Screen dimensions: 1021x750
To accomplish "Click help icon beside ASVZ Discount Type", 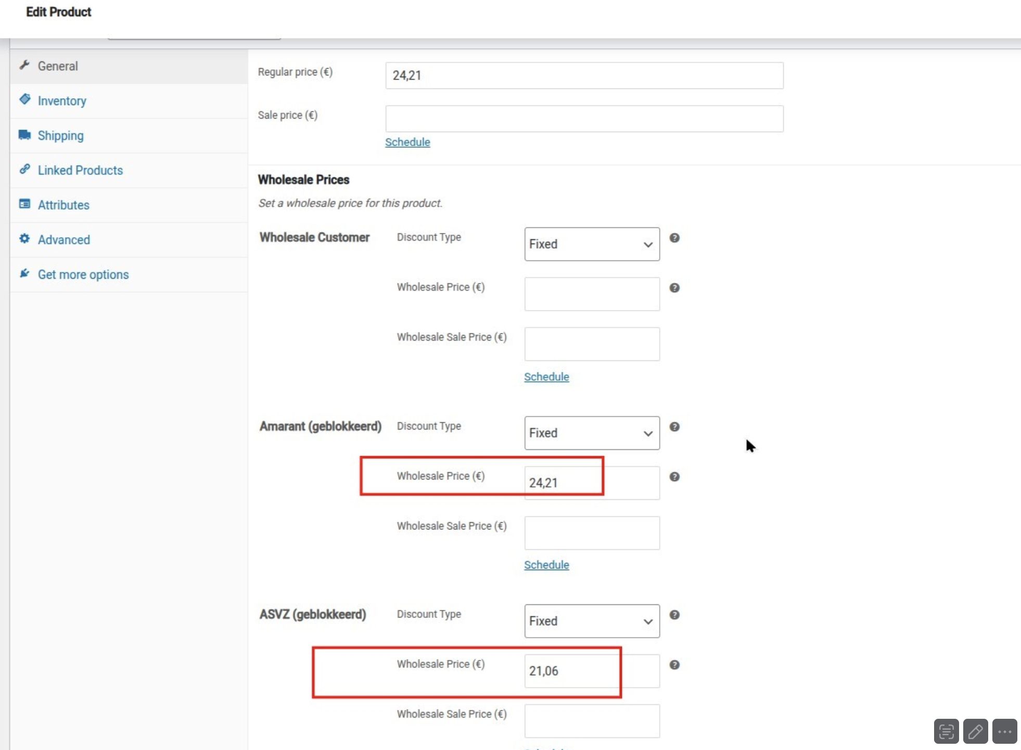I will tap(674, 615).
